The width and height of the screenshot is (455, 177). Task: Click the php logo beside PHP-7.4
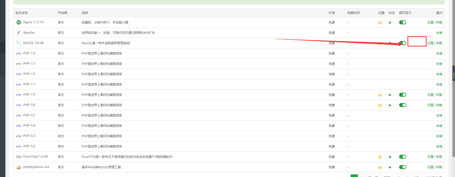point(19,53)
